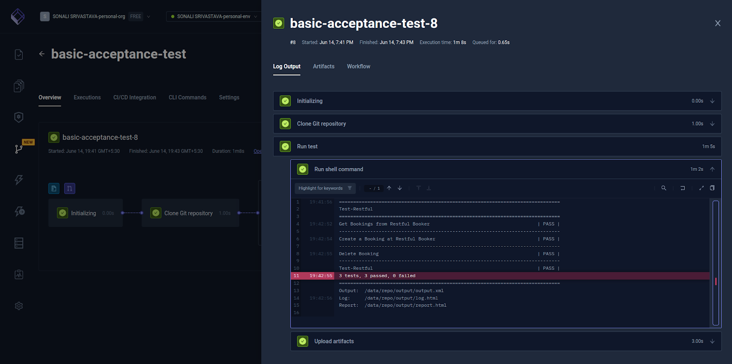Open log search with magnifier icon
The height and width of the screenshot is (364, 732).
click(x=664, y=188)
